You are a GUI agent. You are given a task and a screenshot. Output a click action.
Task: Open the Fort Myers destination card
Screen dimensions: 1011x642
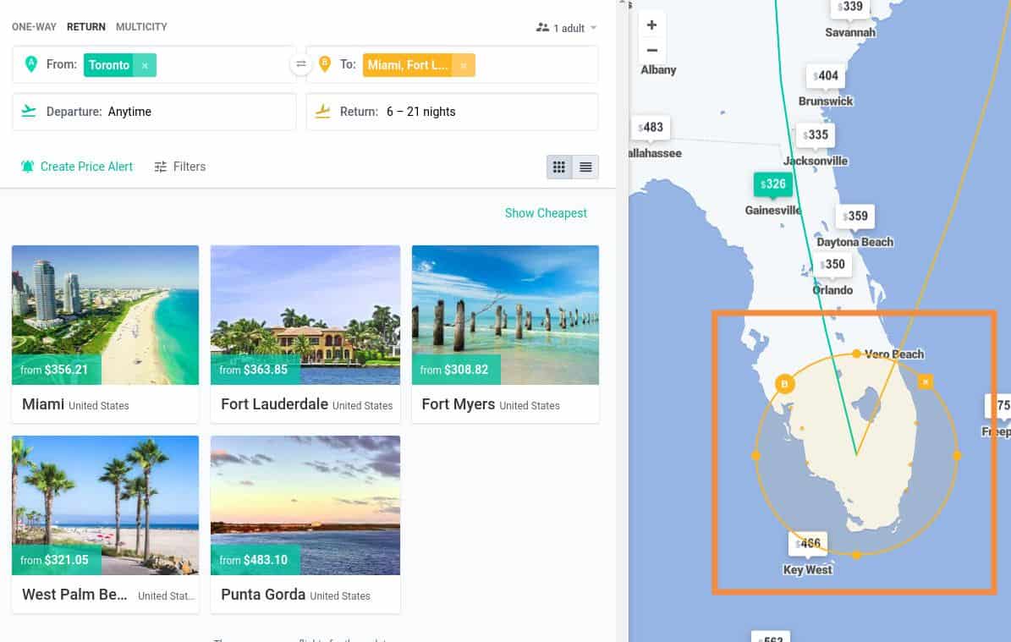[x=505, y=334]
